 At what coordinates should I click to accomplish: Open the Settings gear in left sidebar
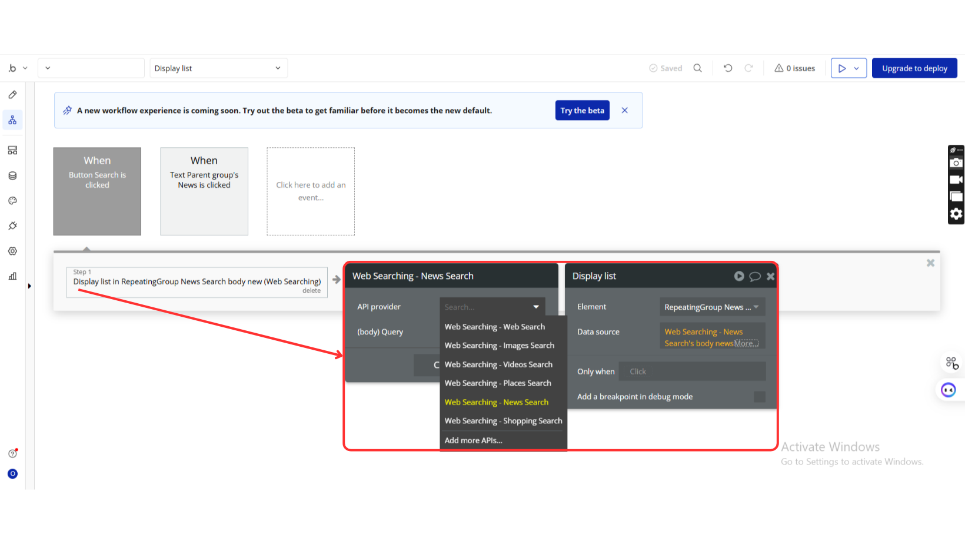12,251
